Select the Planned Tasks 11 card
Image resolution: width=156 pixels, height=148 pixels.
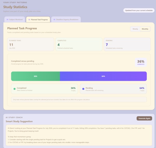[31, 44]
